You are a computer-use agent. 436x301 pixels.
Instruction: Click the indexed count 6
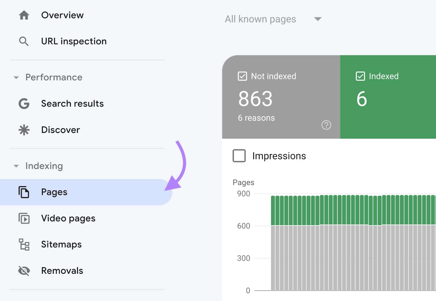tap(362, 99)
